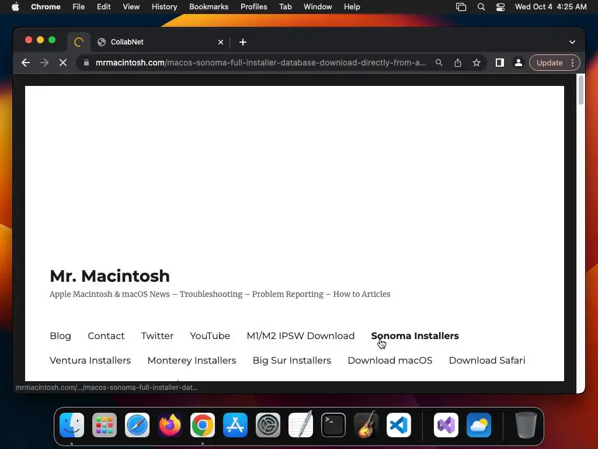Screen dimensions: 598x449
Task: Launch Safari from the Dock
Action: coord(137,425)
